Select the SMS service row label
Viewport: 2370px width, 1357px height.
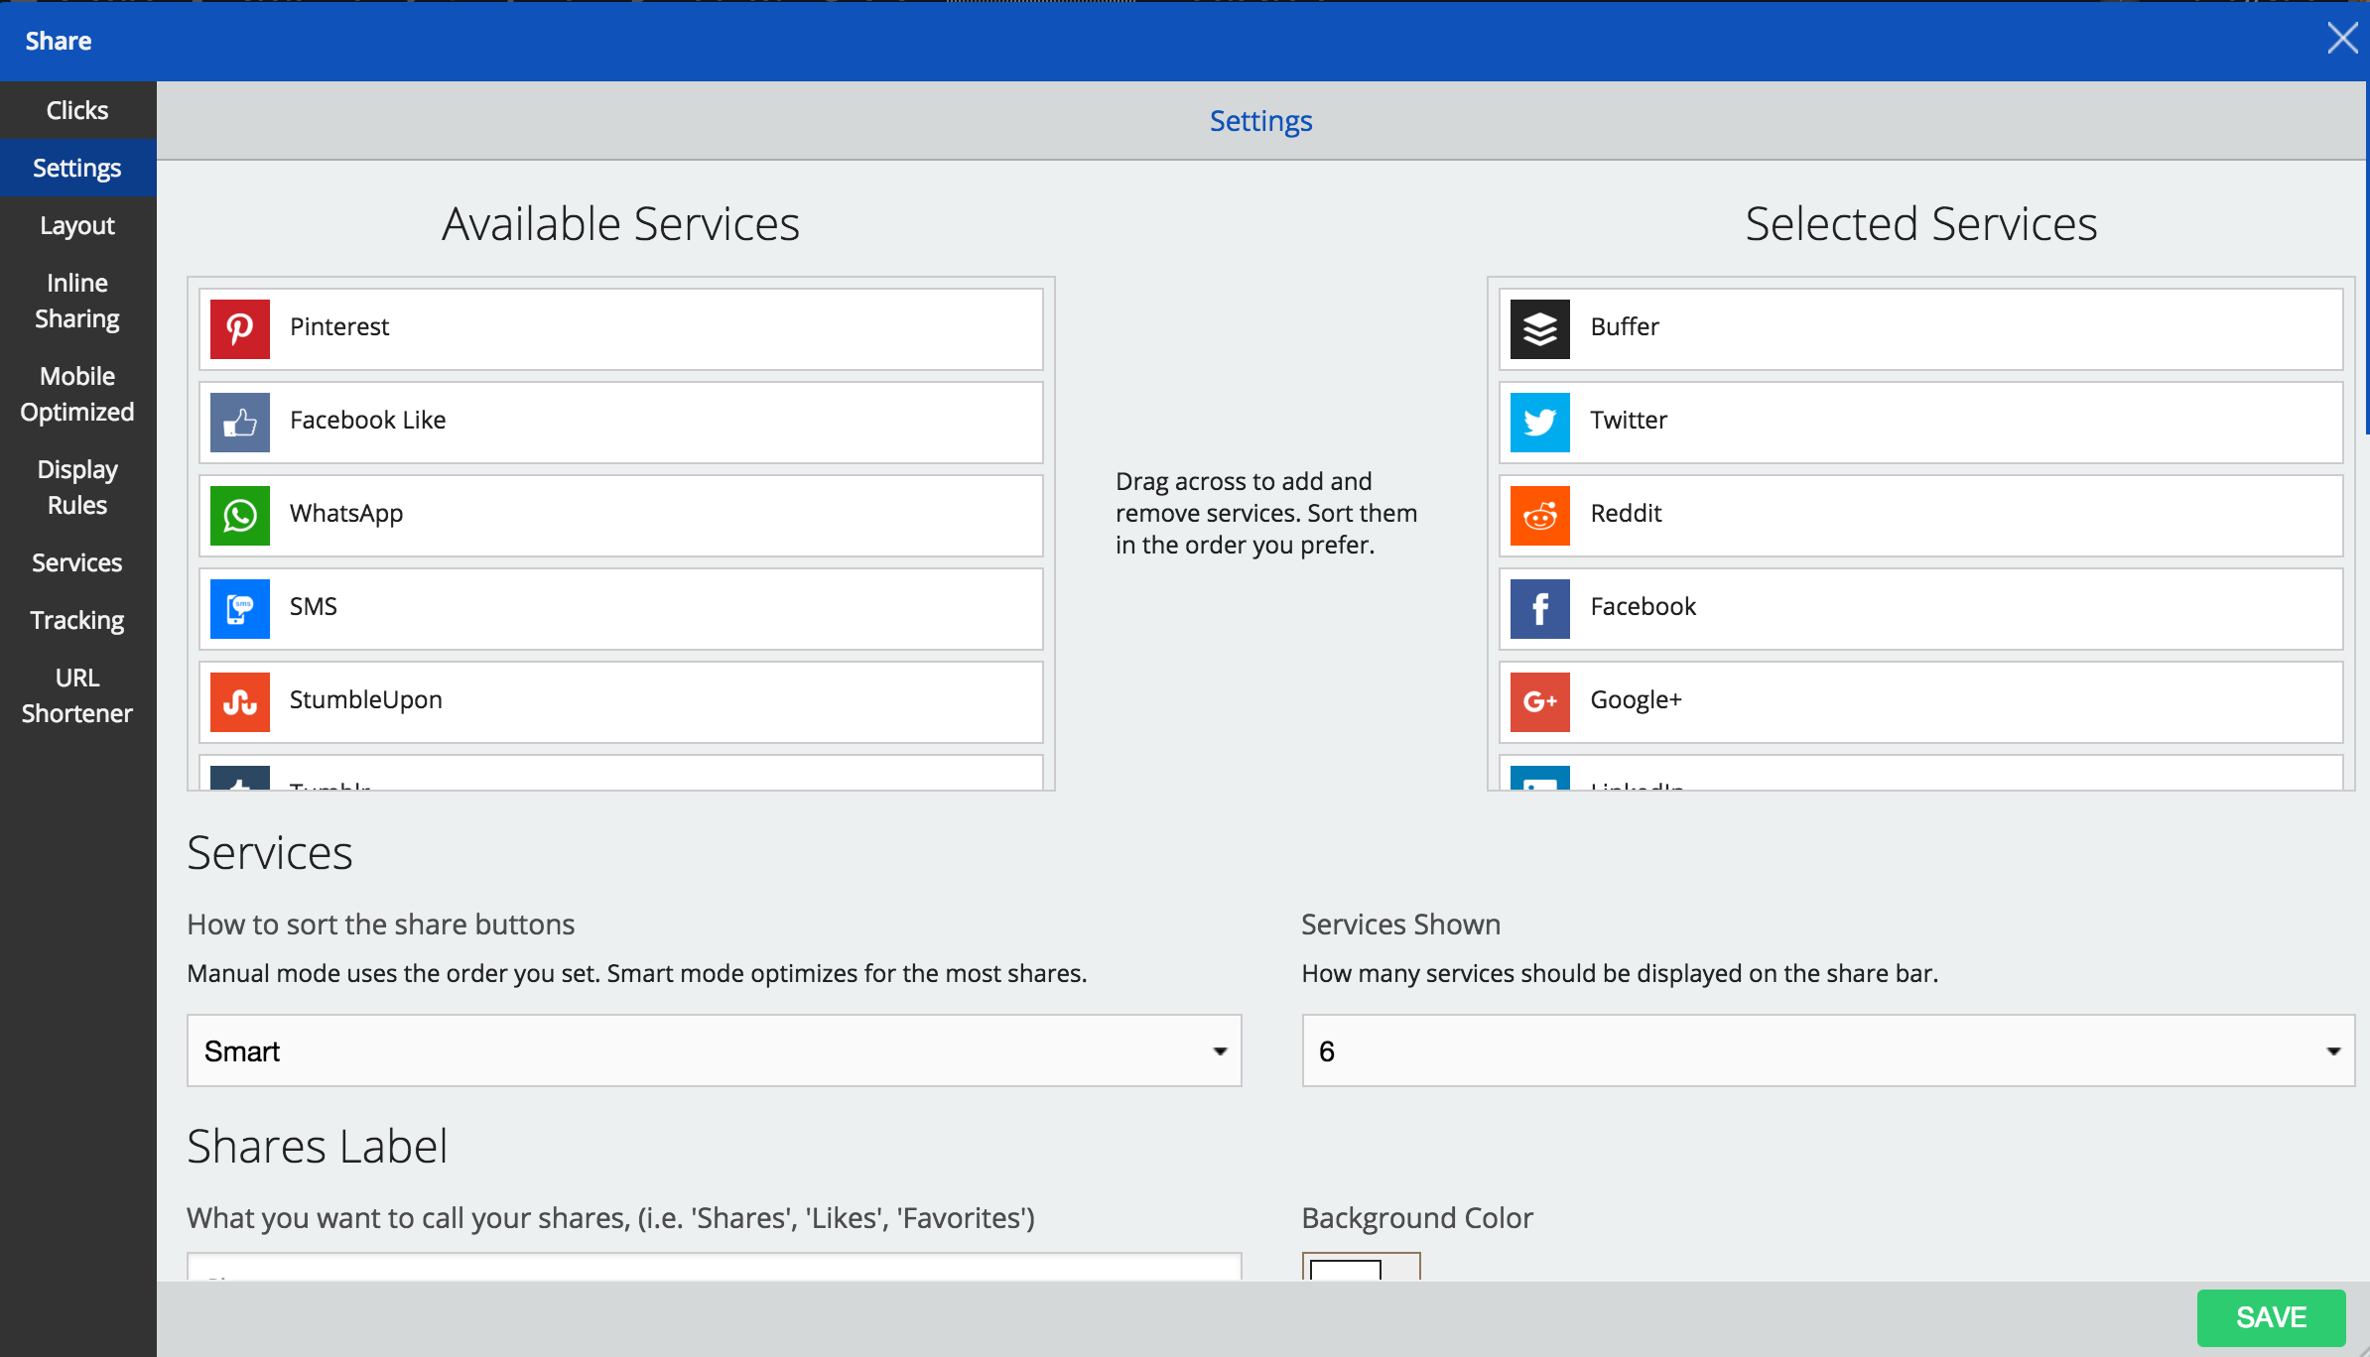[x=314, y=606]
